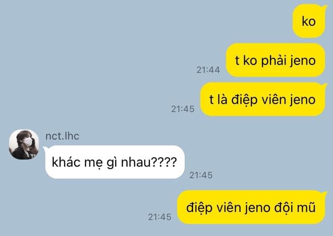Tap the "điệp viên jeno đội mũ" bubble
This screenshot has height=236, width=333.
click(x=251, y=207)
